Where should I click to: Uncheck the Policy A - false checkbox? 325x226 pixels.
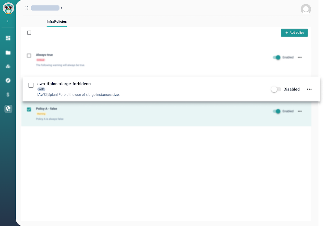tap(29, 109)
